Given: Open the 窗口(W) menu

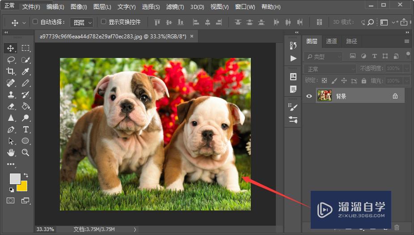Looking at the screenshot, I should (x=245, y=7).
